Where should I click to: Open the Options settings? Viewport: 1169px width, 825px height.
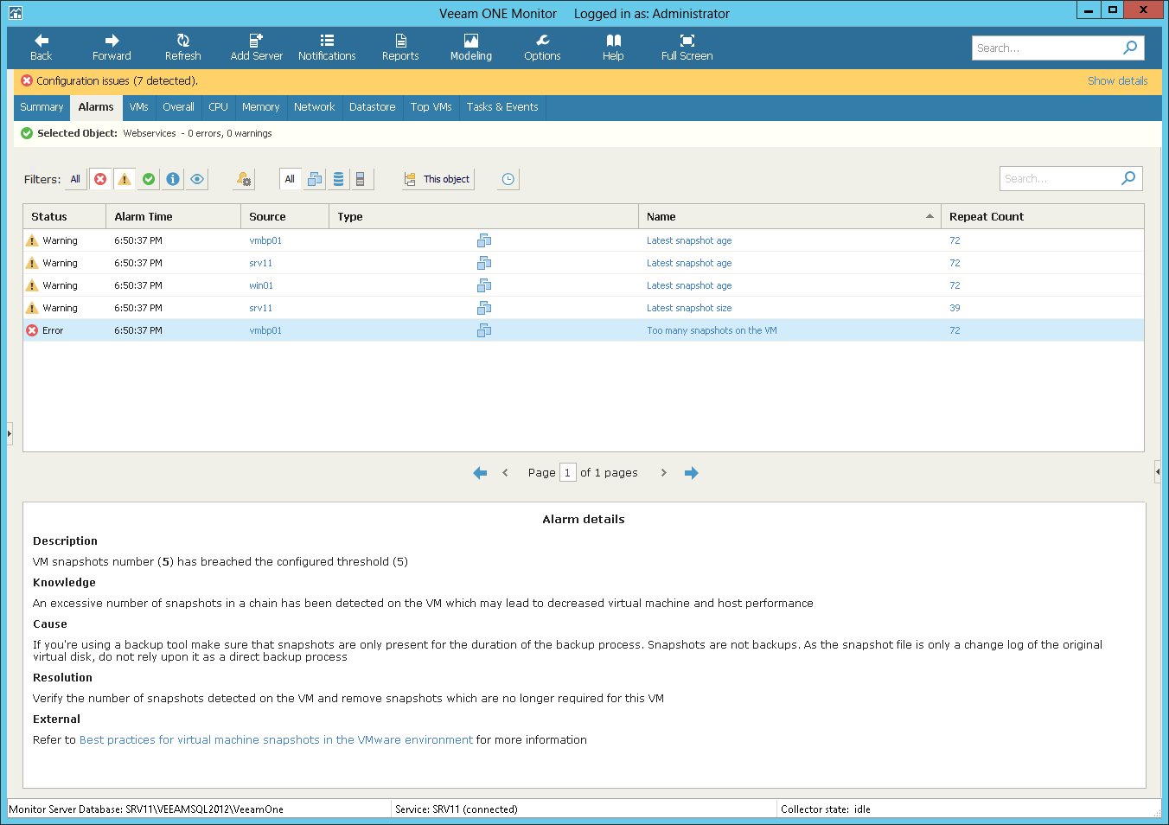[542, 48]
